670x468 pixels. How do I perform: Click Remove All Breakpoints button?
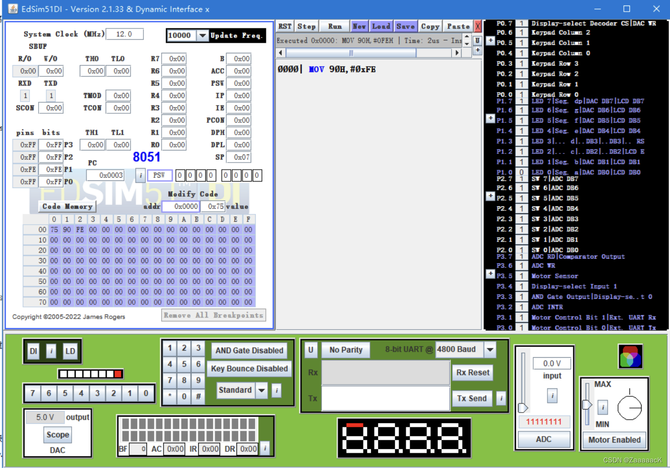(x=214, y=315)
